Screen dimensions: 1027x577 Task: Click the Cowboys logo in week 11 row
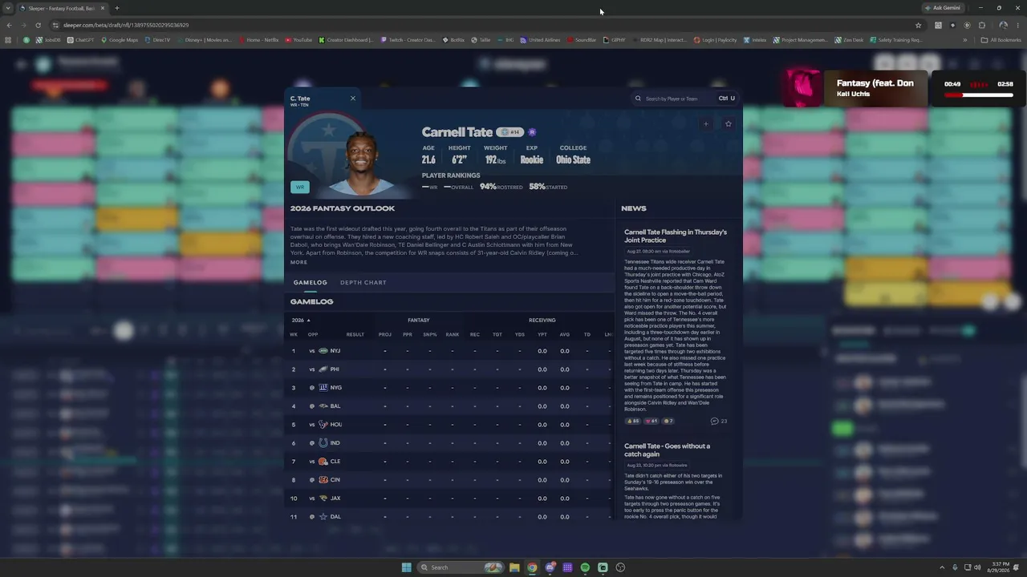323,517
